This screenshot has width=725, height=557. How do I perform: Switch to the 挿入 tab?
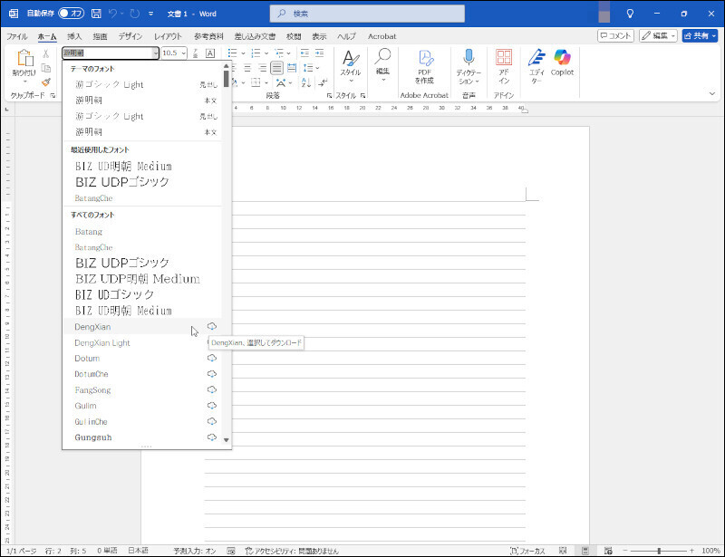pos(74,36)
